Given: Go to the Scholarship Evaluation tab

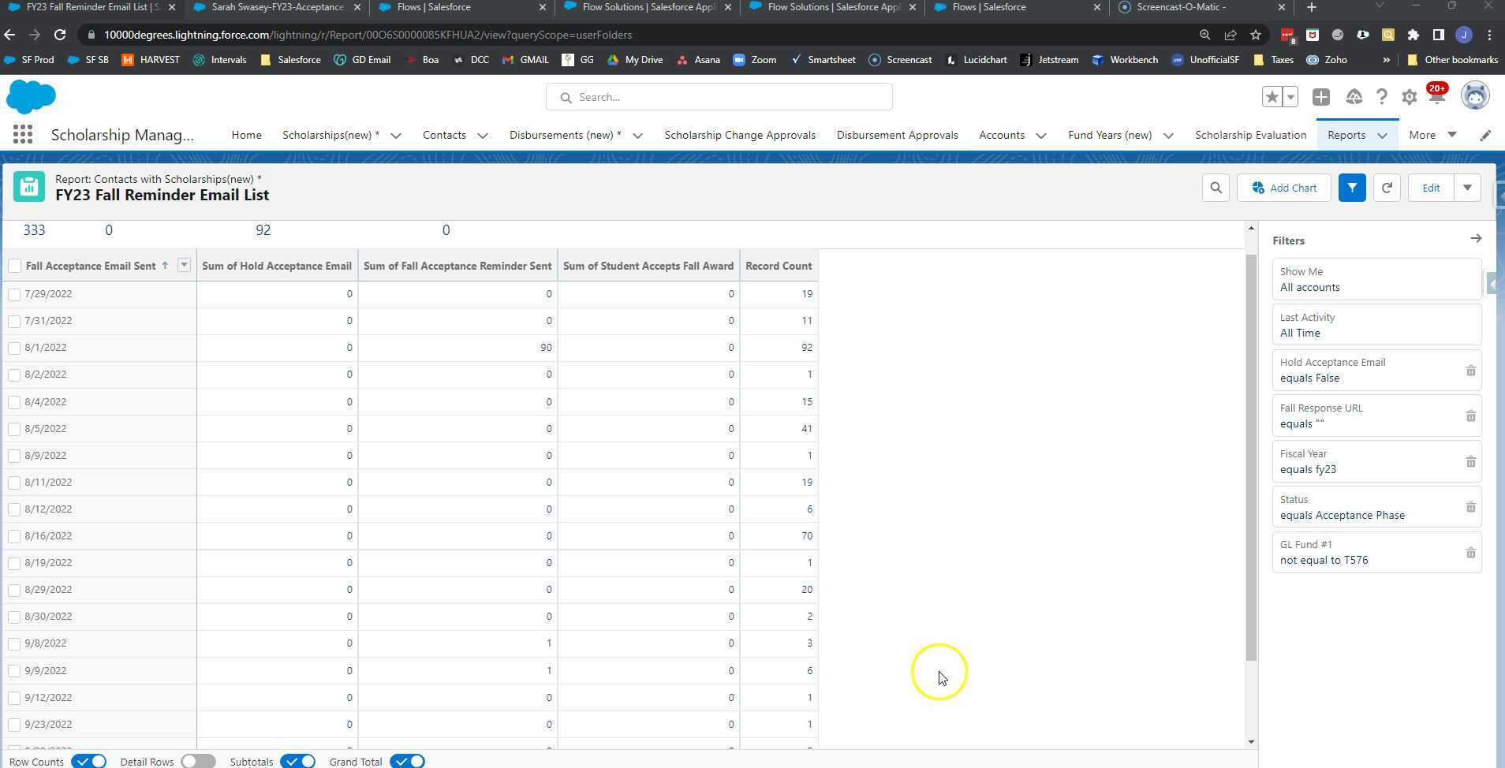Looking at the screenshot, I should [x=1250, y=135].
